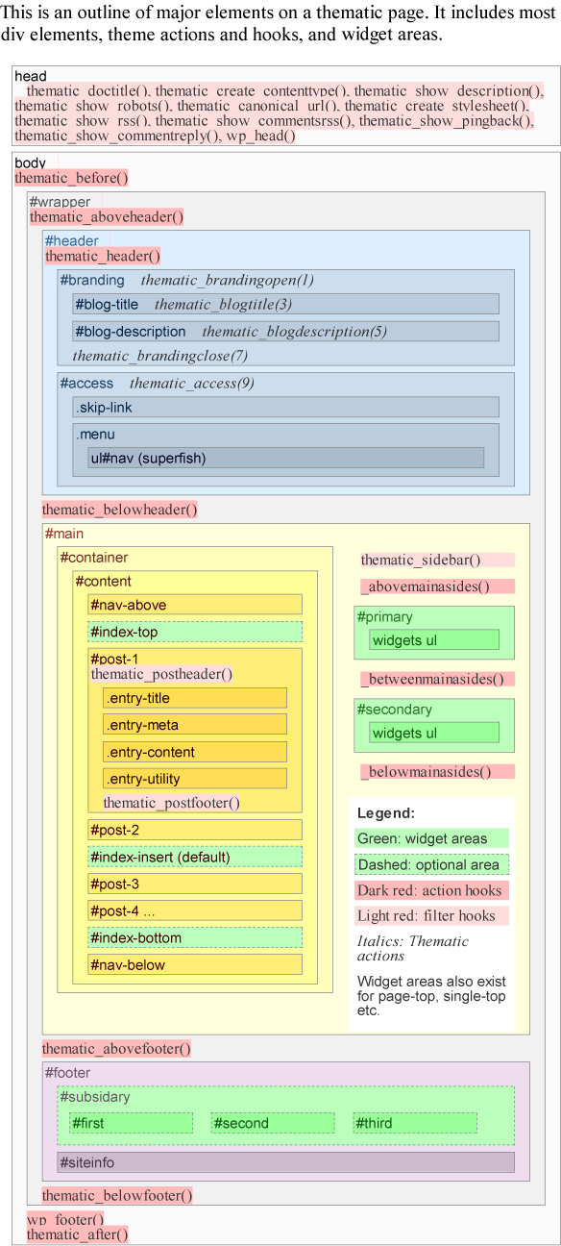Click widgets ul inside #primary

coord(434,640)
